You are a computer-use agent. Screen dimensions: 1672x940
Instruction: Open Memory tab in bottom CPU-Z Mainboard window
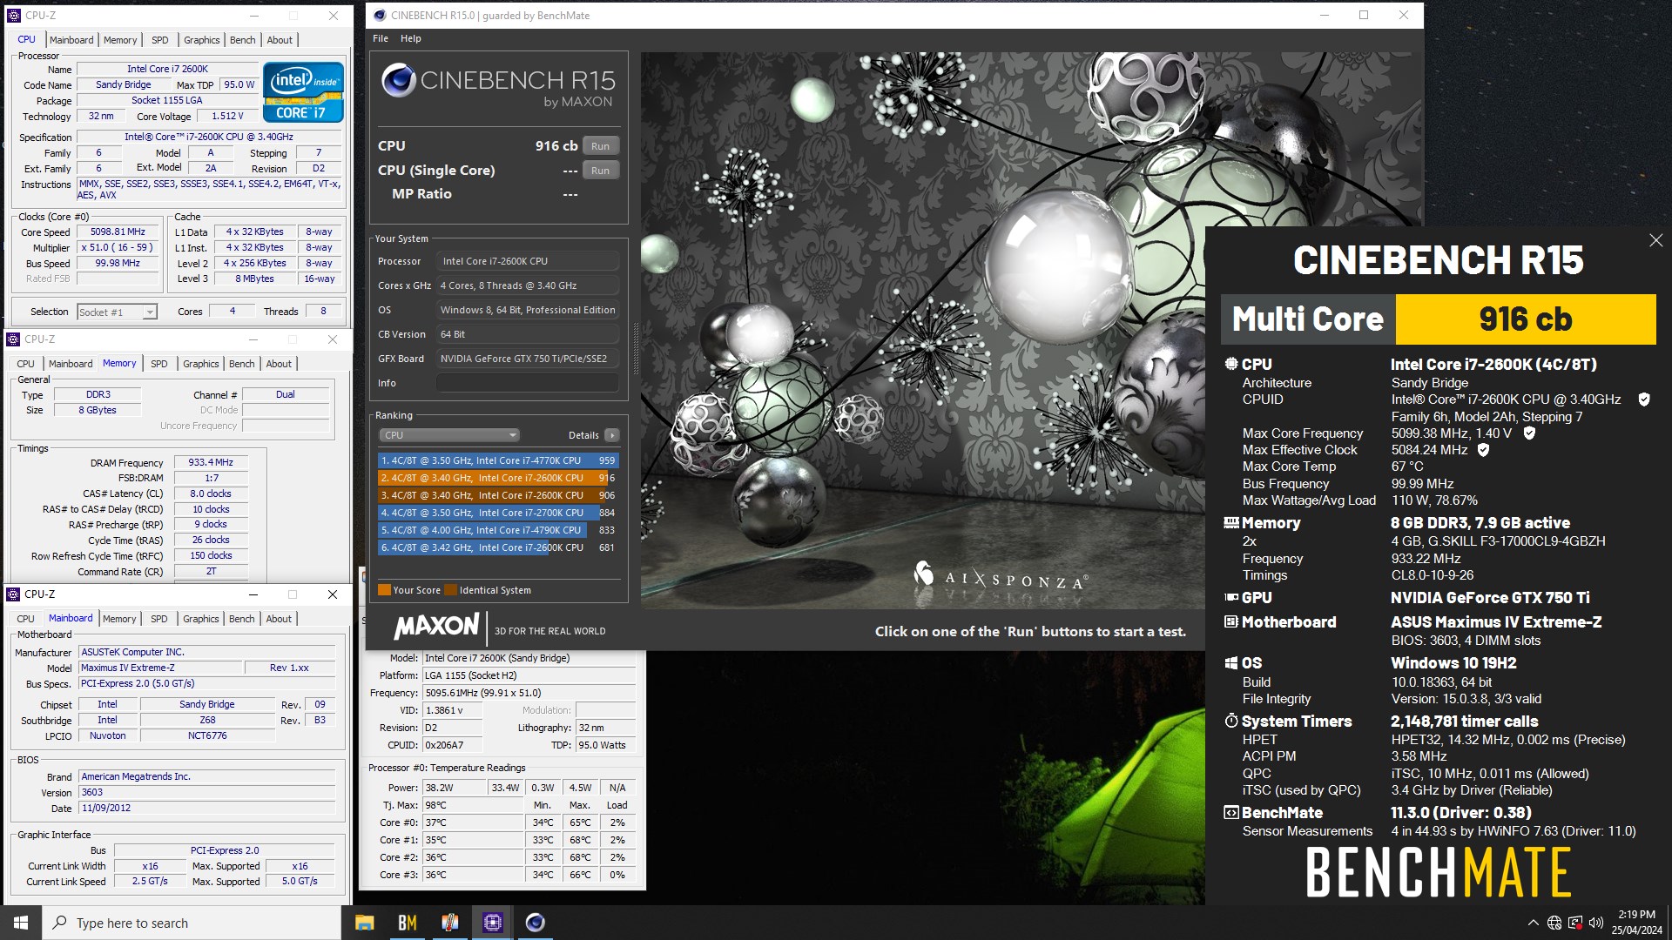[119, 619]
